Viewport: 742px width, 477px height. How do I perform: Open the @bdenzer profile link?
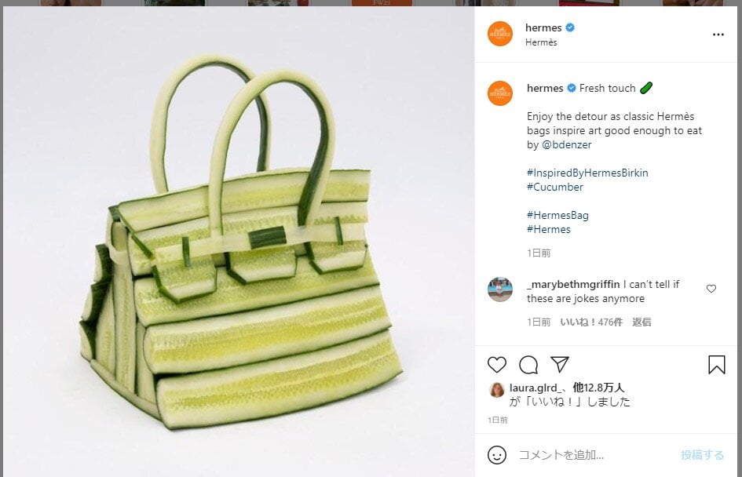[x=566, y=144]
